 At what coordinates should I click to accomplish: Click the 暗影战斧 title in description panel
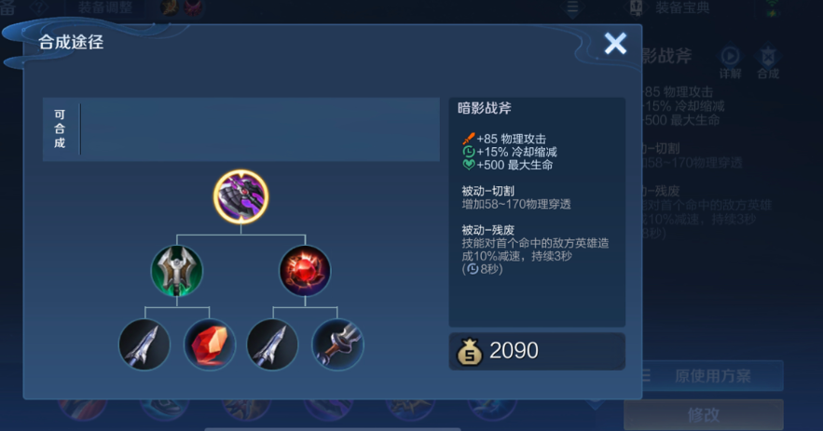tap(485, 108)
